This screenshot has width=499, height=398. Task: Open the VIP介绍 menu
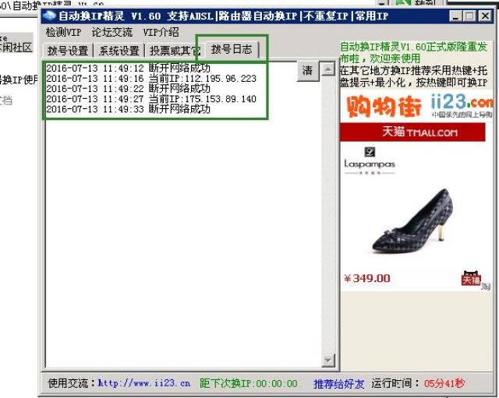click(161, 32)
